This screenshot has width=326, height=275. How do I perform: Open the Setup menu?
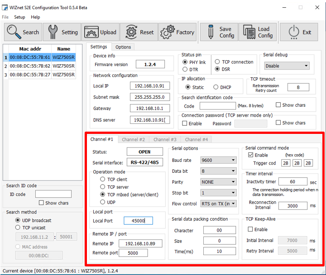[19, 17]
